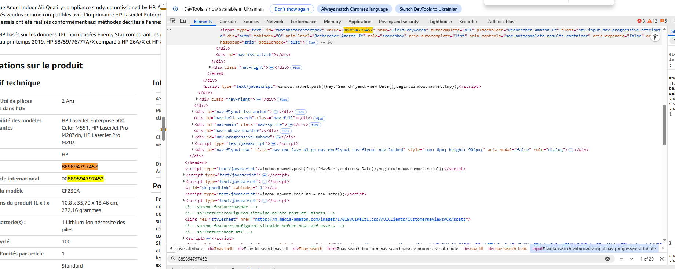Toggle flex badge on nav-subnav-toaster div
Screen dimensions: 675x269
285,131
